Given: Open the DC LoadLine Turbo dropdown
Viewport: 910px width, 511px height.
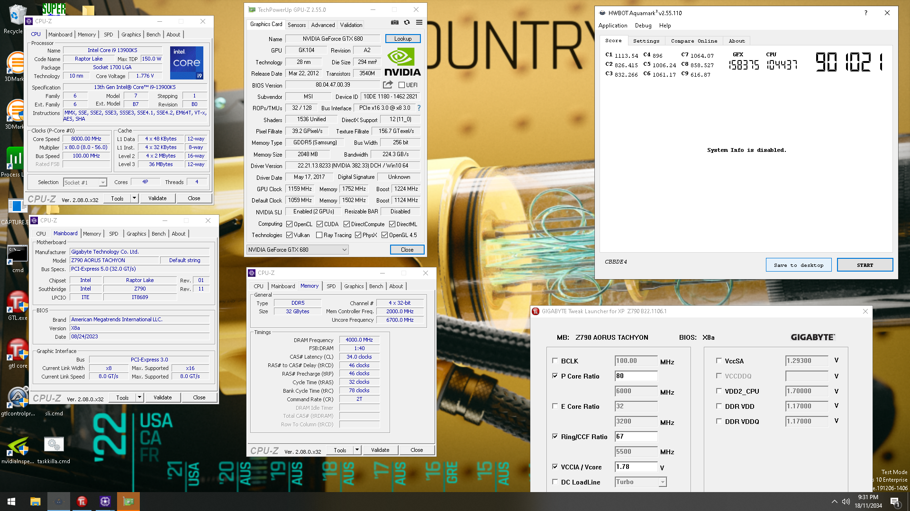Looking at the screenshot, I should click(x=641, y=482).
